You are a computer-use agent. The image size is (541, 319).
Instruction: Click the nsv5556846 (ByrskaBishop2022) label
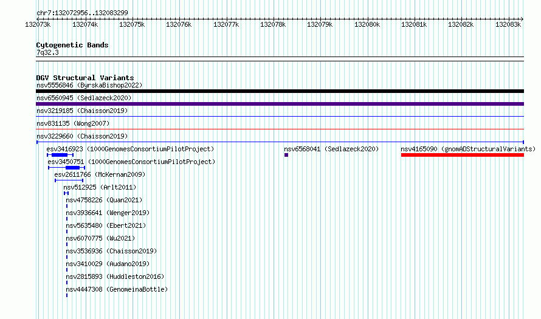coord(89,85)
